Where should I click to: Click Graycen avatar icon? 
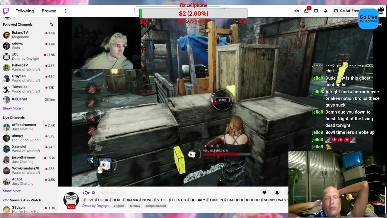coord(6,78)
